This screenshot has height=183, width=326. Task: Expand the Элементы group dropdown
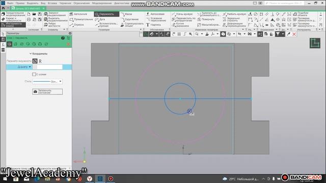click(64, 29)
